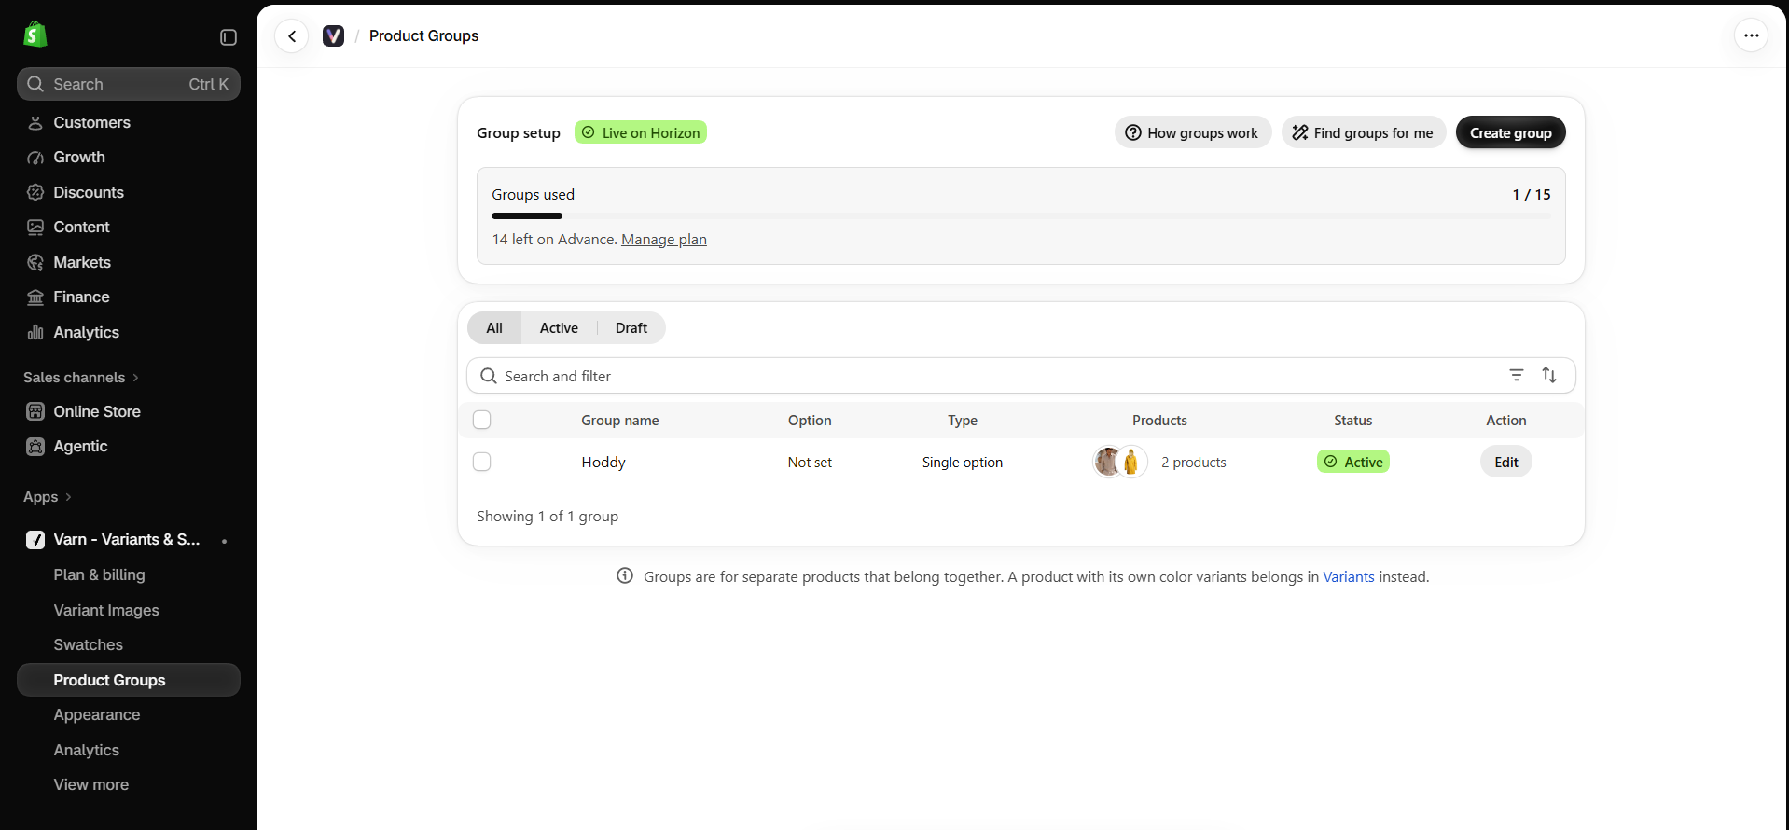Switch to the Active tab
Image resolution: width=1789 pixels, height=830 pixels.
click(559, 328)
